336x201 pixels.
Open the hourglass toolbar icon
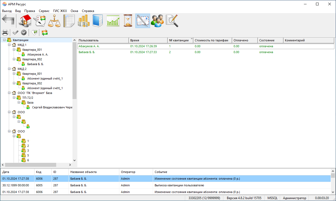pyautogui.click(x=128, y=21)
